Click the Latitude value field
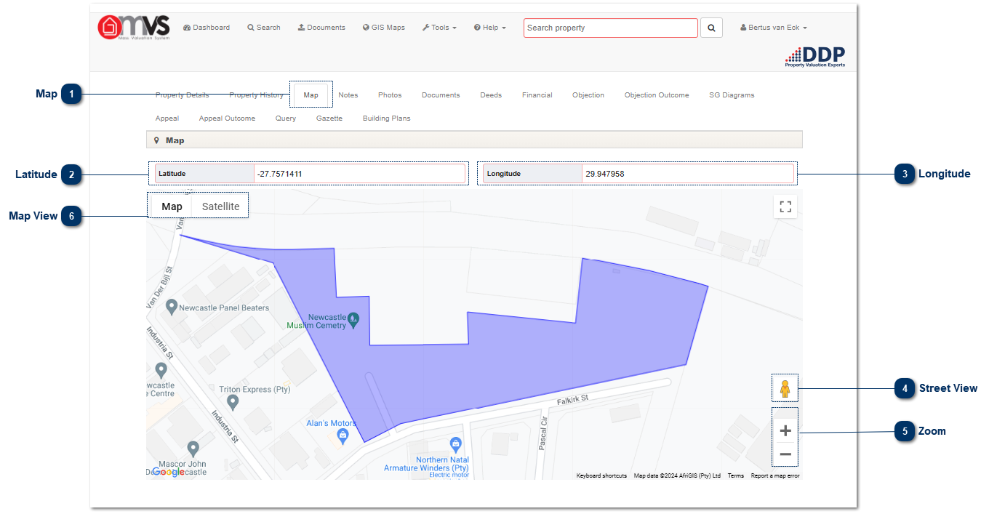 (x=359, y=174)
